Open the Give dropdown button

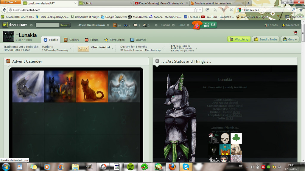[290, 39]
